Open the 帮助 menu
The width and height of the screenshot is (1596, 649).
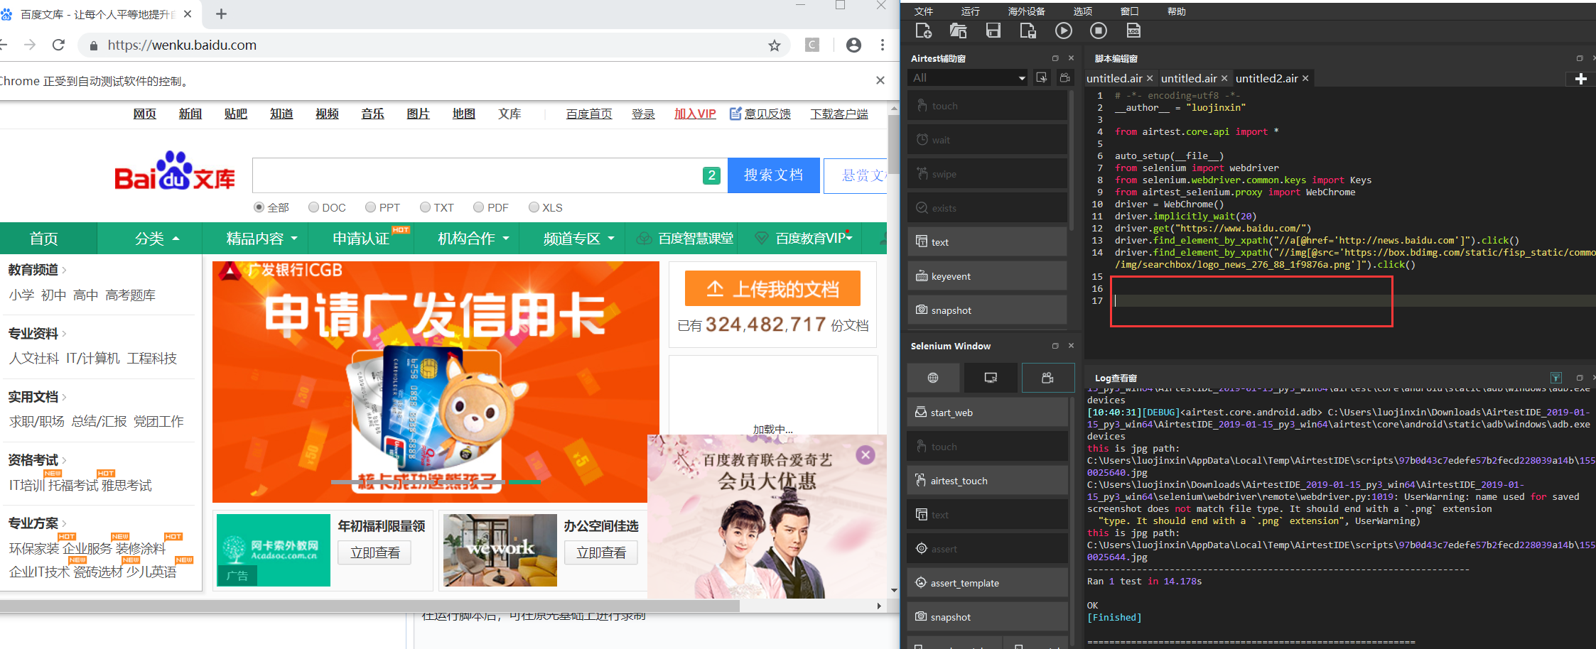(x=1177, y=11)
